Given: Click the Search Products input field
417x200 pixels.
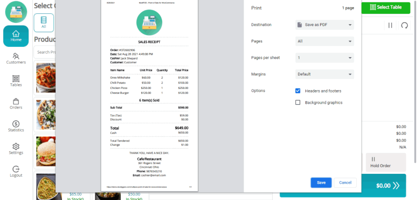Looking at the screenshot, I should [x=44, y=52].
